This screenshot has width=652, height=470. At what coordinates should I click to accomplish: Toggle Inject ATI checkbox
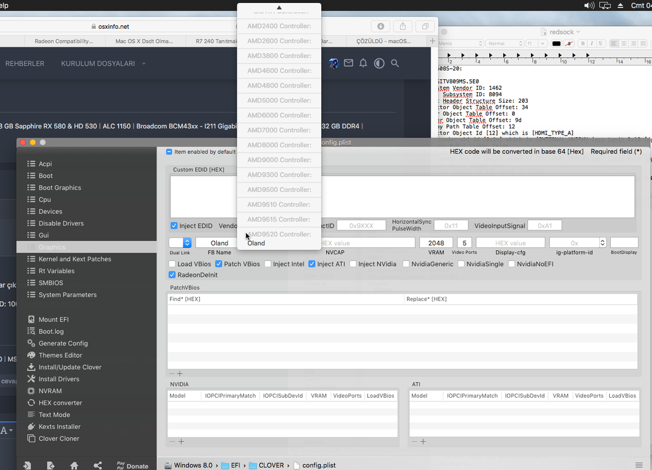pos(312,264)
